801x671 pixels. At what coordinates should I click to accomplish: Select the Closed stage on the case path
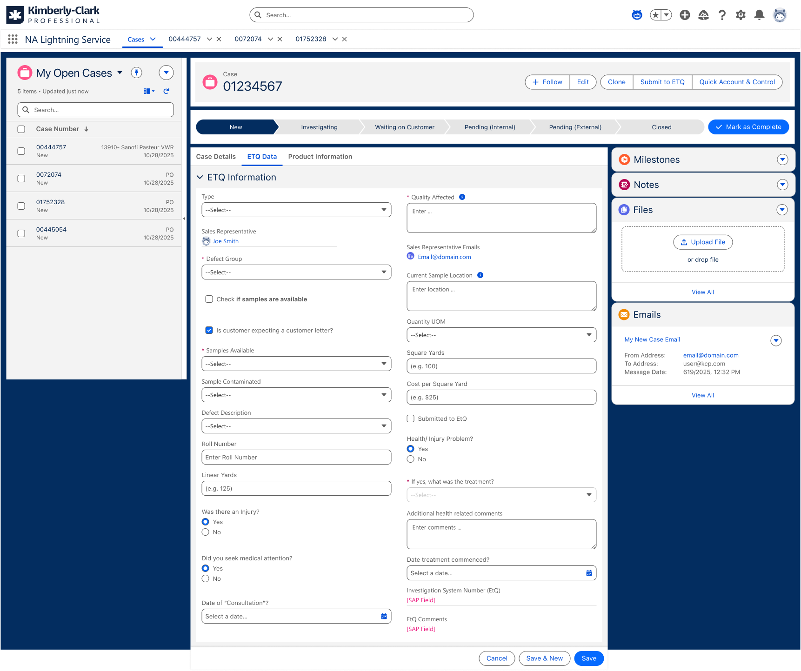pos(661,127)
